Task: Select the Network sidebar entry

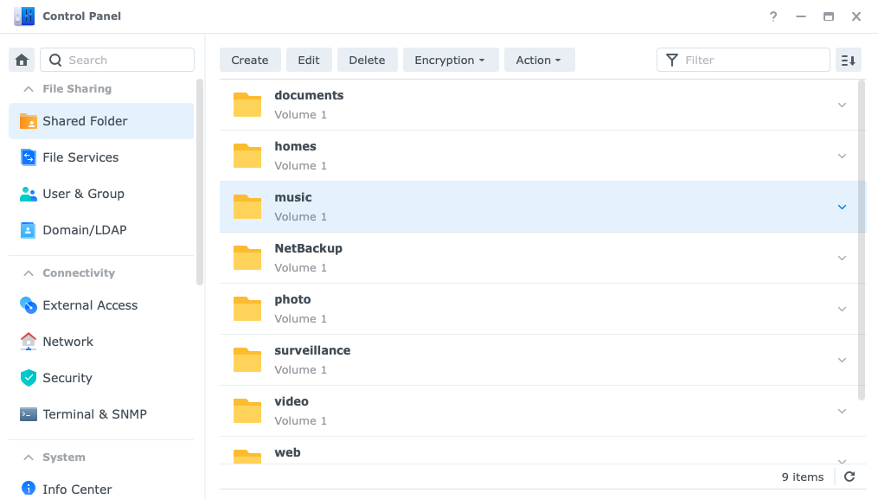Action: (67, 342)
